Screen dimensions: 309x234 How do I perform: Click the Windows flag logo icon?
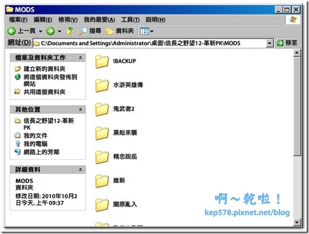(293, 20)
